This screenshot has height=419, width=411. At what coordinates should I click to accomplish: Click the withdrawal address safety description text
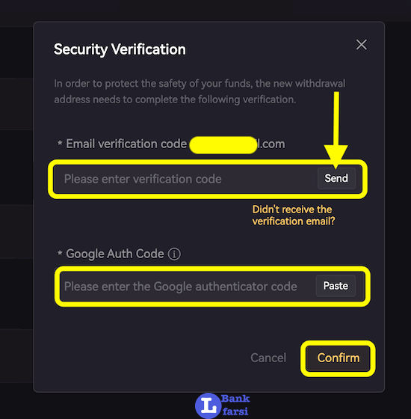tap(200, 91)
